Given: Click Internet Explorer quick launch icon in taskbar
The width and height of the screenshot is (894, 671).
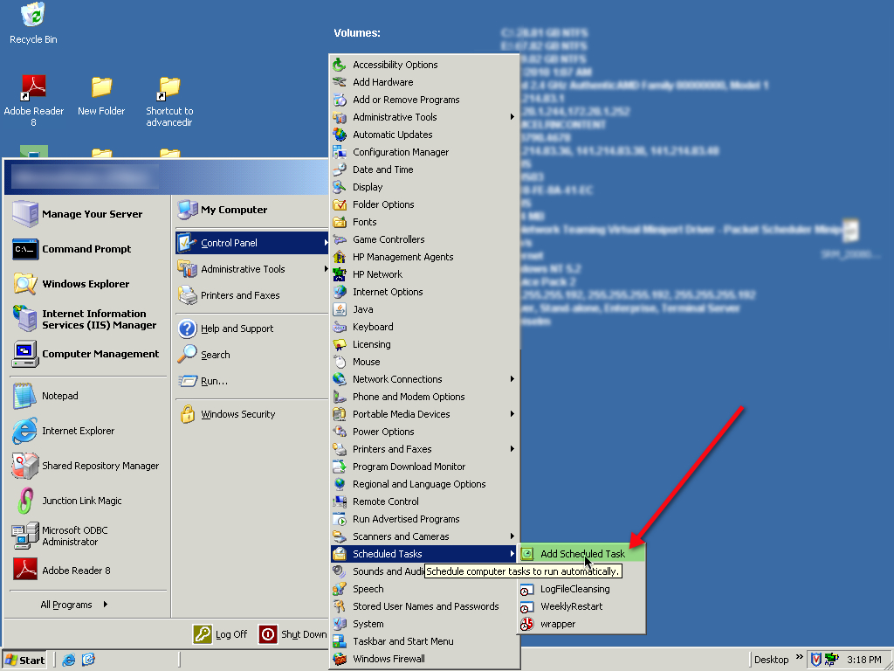Looking at the screenshot, I should (69, 660).
